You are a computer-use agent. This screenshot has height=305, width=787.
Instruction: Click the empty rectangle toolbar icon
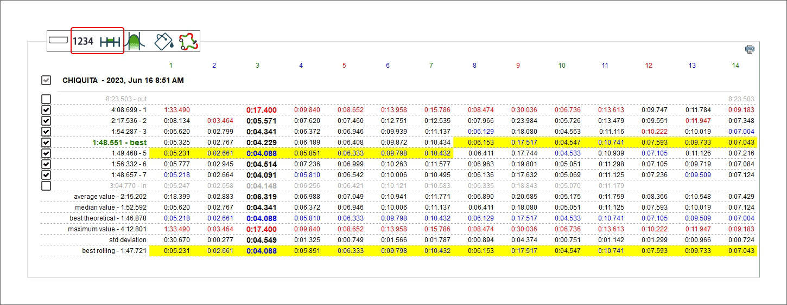58,41
